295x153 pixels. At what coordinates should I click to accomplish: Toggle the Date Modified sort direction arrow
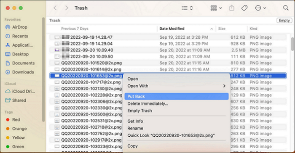(x=212, y=29)
